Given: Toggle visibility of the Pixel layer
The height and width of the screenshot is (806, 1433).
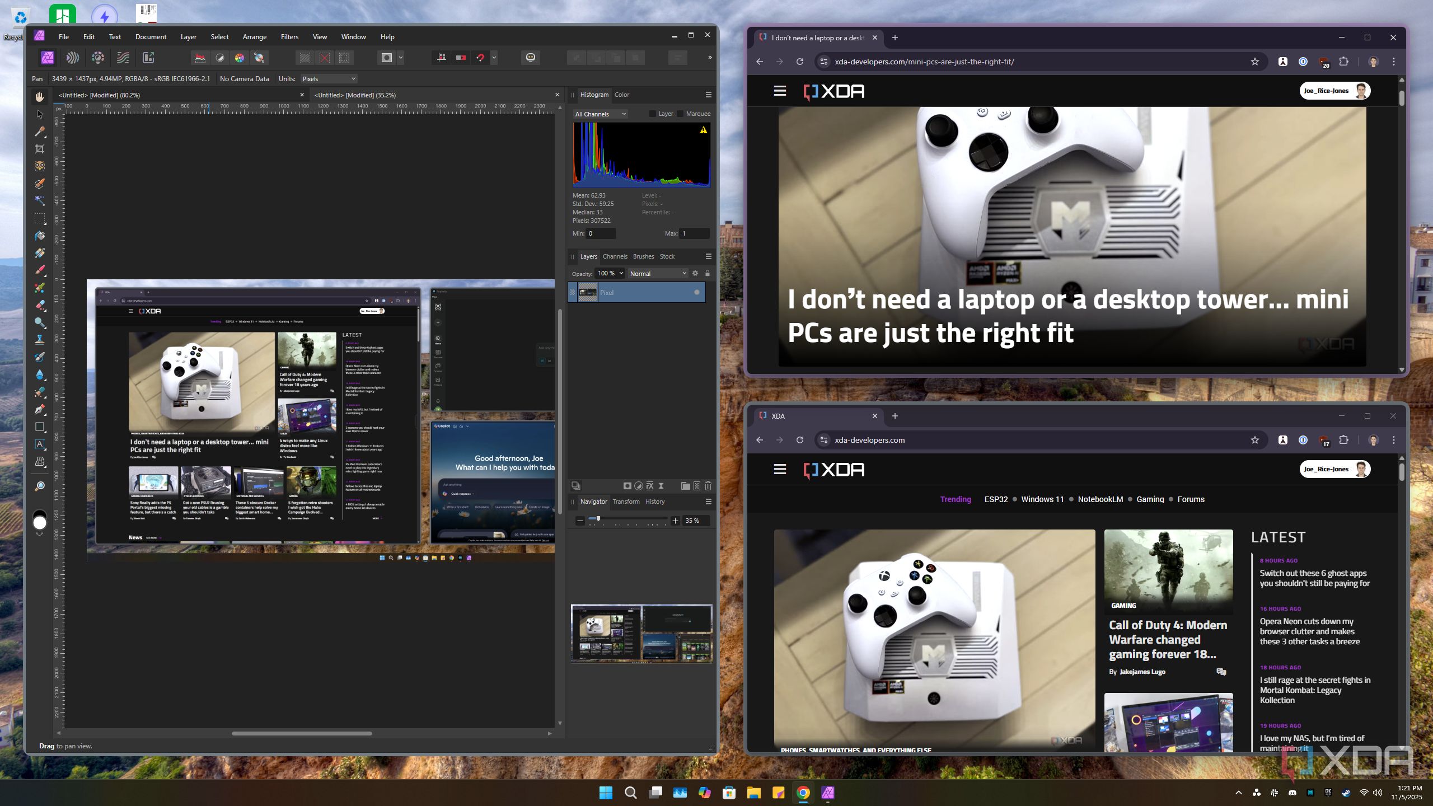Looking at the screenshot, I should coord(697,292).
